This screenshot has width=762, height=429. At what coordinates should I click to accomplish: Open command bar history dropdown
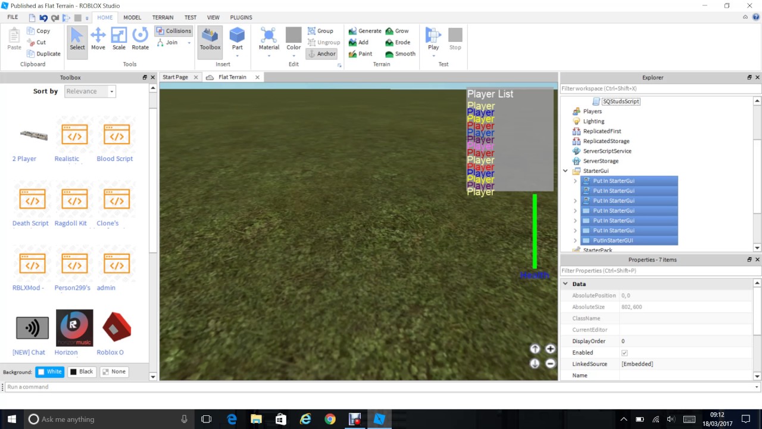tap(757, 387)
